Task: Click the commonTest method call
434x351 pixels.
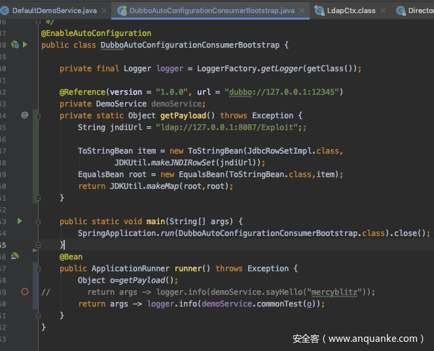Action: pos(280,304)
